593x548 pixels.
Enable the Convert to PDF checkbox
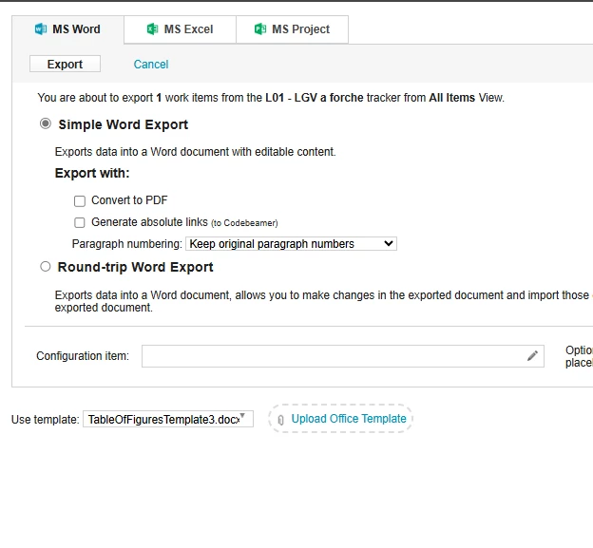pyautogui.click(x=80, y=201)
